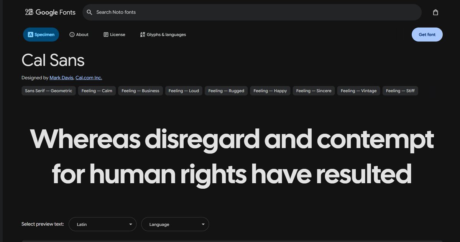Open the Cal.com Inc. link

click(89, 78)
